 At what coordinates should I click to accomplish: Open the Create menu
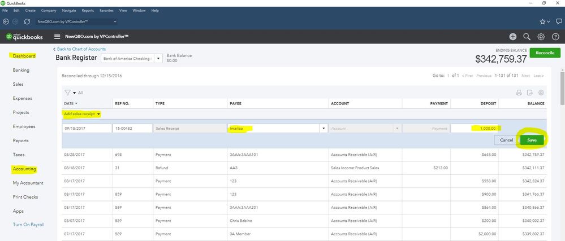pos(31,10)
